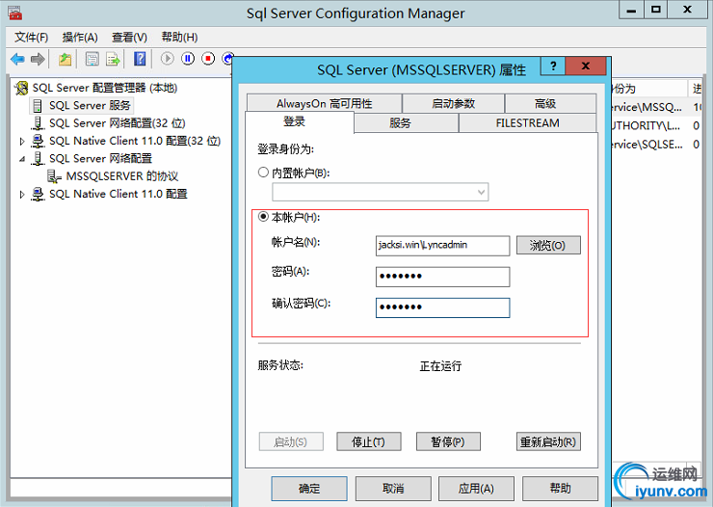
Task: Click the Stop service toolbar icon
Action: 208,59
